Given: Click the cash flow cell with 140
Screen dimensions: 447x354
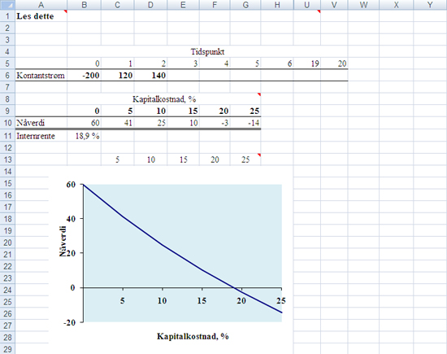Looking at the screenshot, I should coord(150,76).
